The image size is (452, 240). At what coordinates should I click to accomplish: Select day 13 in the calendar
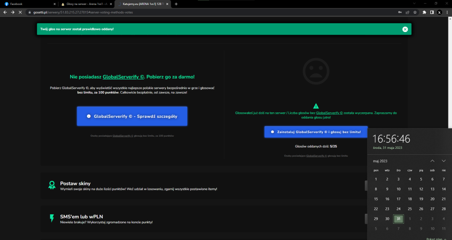(433, 189)
